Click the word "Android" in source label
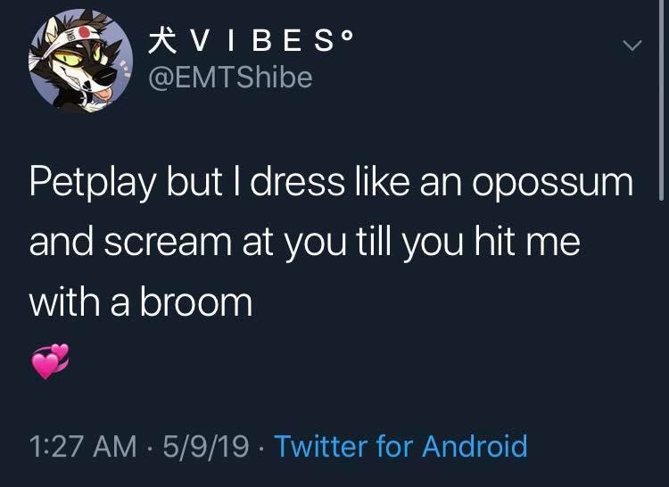Image resolution: width=669 pixels, height=487 pixels. coord(475,446)
